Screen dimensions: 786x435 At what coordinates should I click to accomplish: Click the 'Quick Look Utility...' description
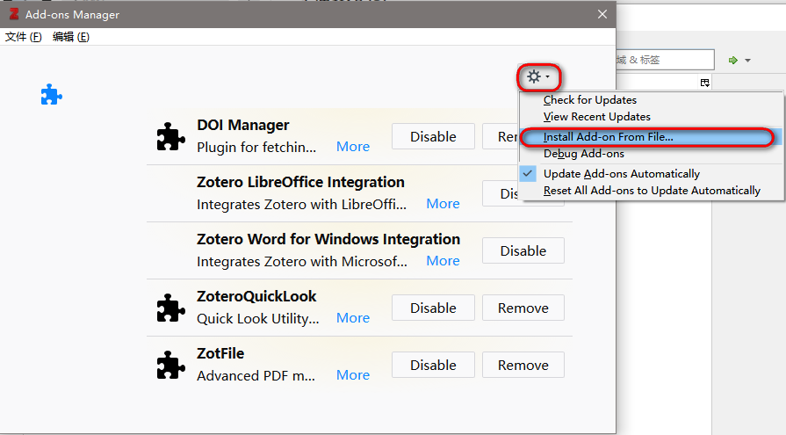click(x=258, y=319)
